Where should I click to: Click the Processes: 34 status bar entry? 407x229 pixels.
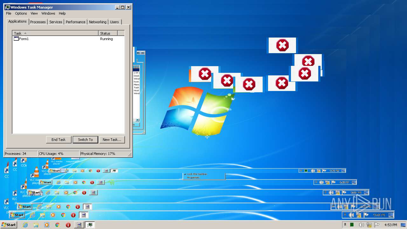tap(21, 154)
